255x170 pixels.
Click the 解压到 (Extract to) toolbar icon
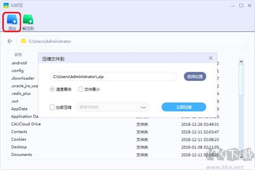28,20
